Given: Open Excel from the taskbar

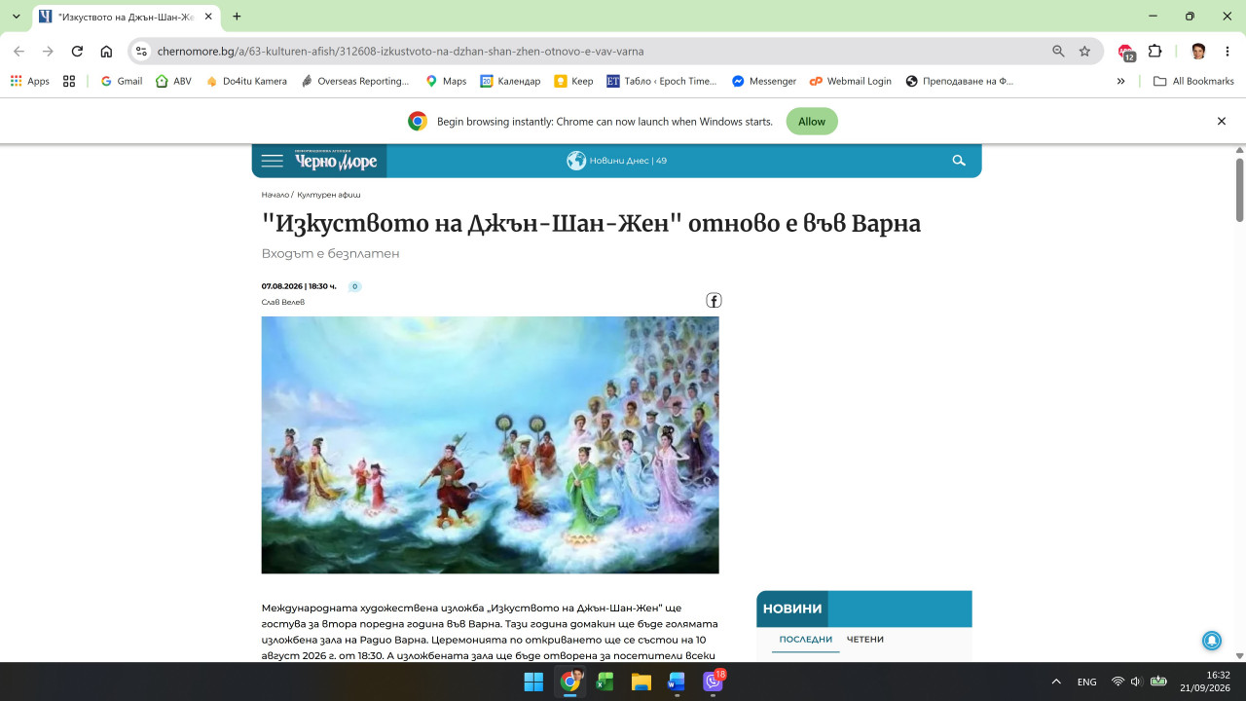Looking at the screenshot, I should tap(605, 682).
